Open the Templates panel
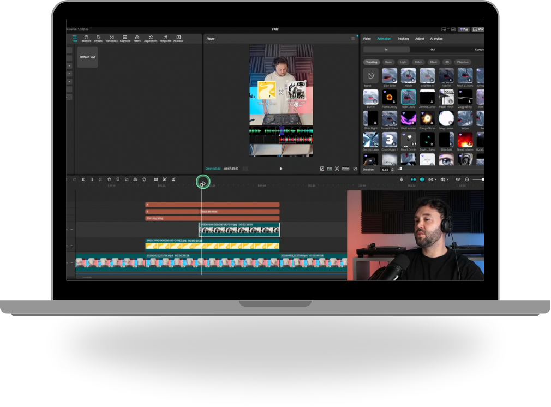 (x=165, y=39)
